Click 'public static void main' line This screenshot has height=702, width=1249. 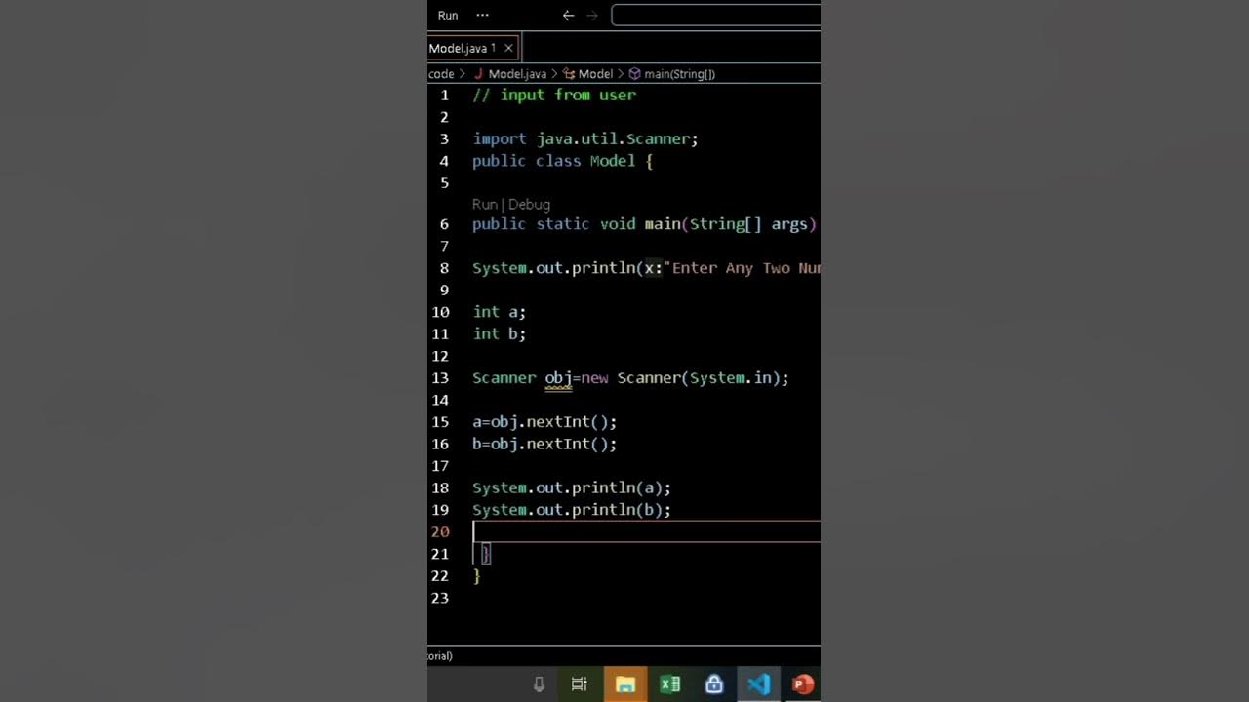645,224
